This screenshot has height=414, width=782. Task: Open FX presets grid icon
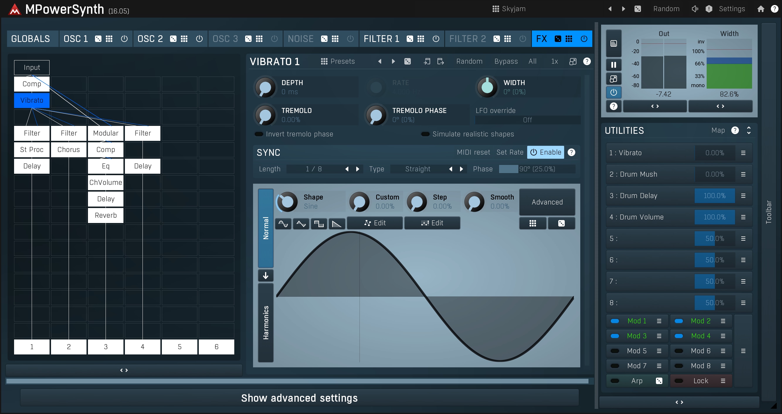[x=569, y=38]
